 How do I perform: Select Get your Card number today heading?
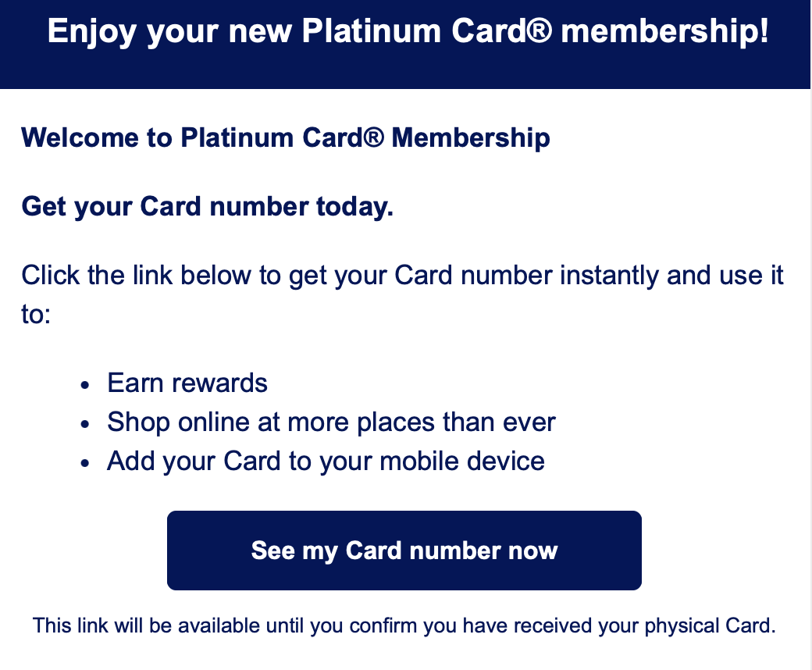207,206
